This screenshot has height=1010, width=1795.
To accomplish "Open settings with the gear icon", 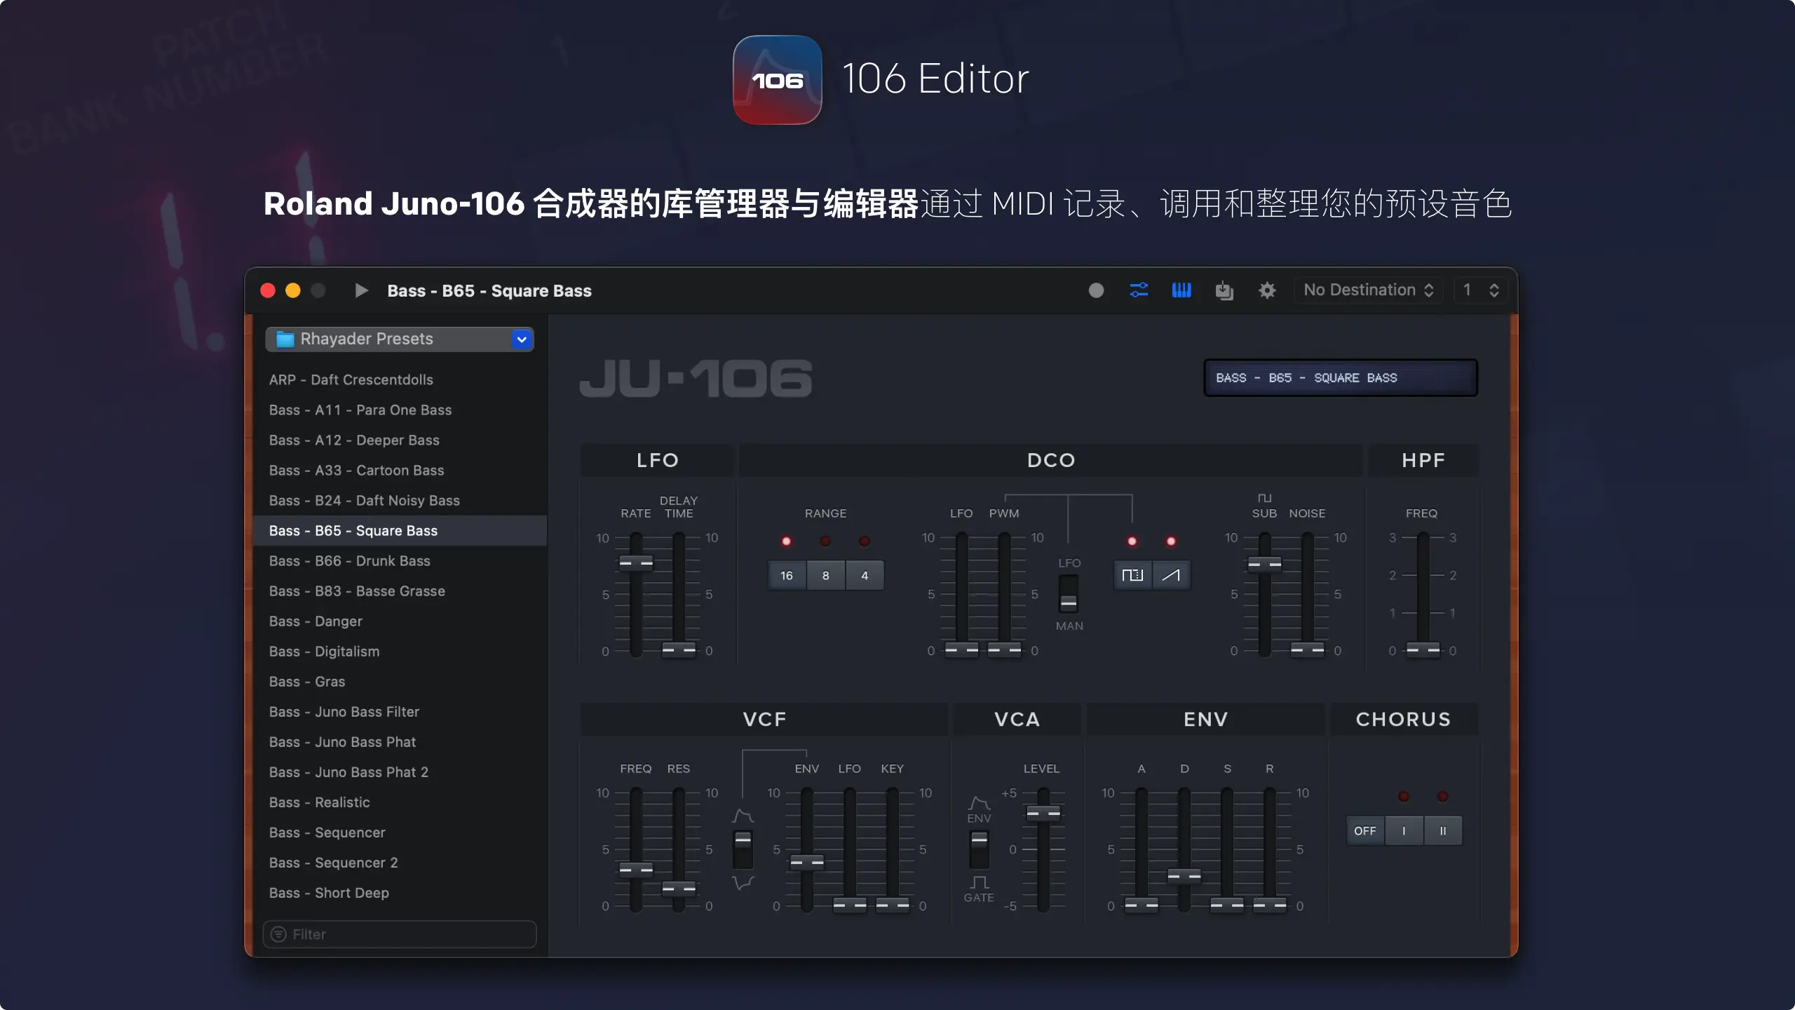I will pos(1267,290).
